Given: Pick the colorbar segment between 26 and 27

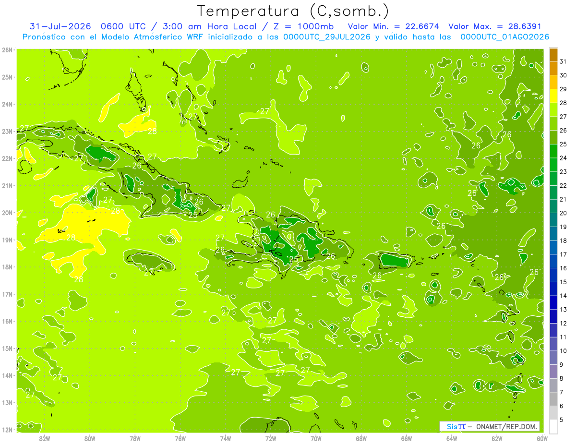Looking at the screenshot, I should 554,123.
